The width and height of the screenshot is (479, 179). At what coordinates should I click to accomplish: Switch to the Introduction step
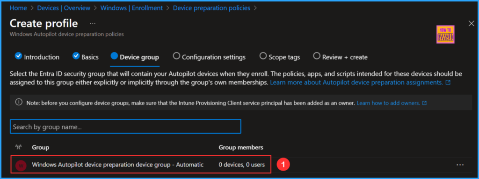click(37, 57)
